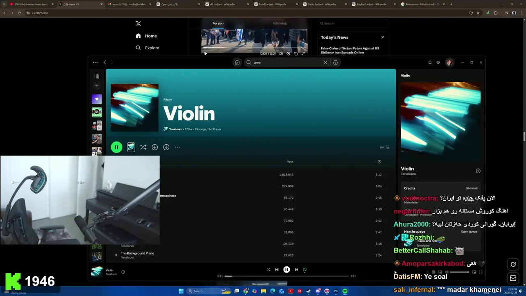Open Home in the X sidebar

point(146,36)
